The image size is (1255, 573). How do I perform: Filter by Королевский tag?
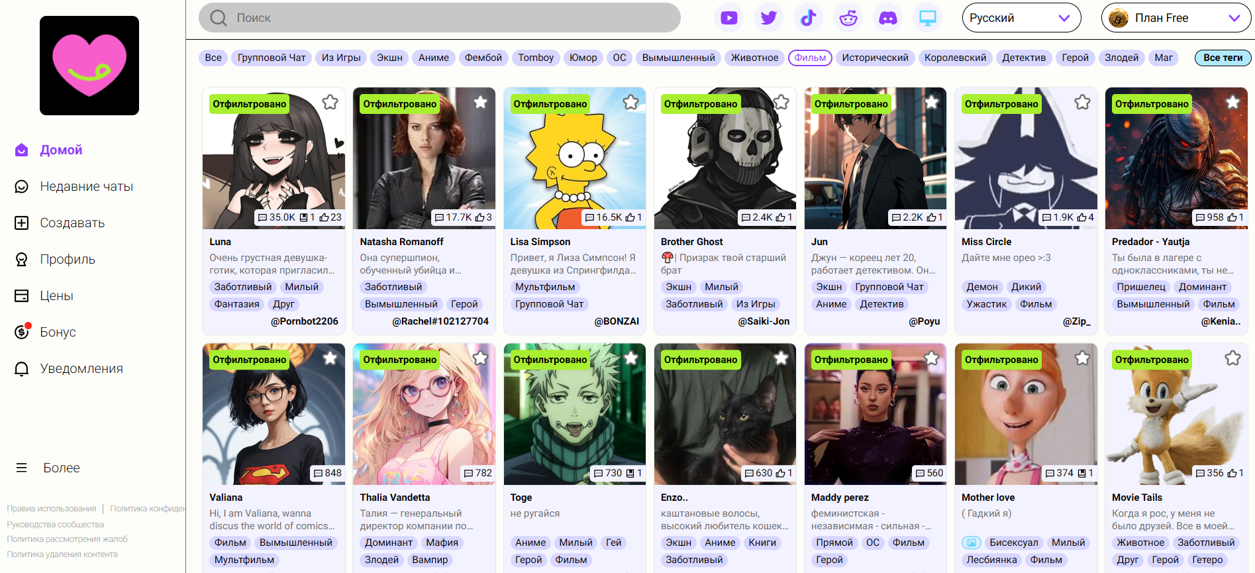(956, 58)
